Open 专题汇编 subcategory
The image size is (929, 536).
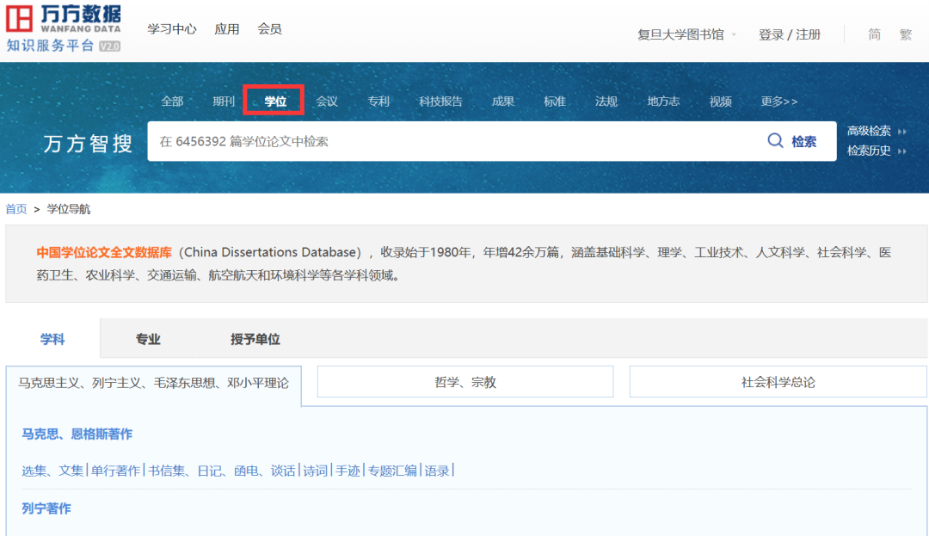click(392, 471)
